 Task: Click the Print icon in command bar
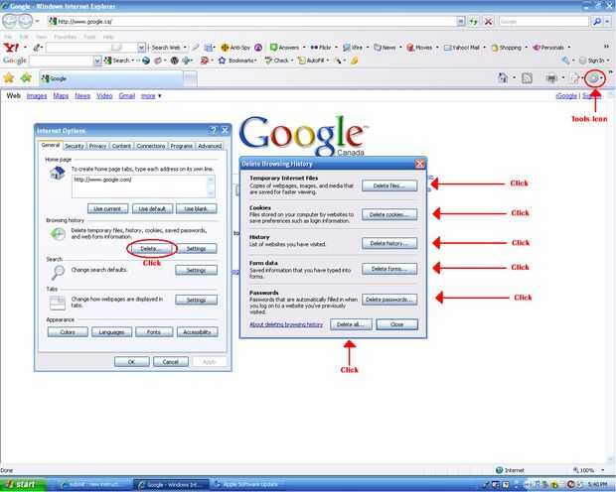pos(551,78)
